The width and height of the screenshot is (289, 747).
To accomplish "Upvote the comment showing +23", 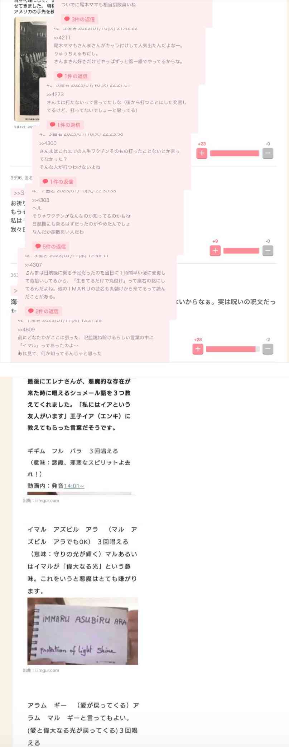I will click(x=202, y=153).
